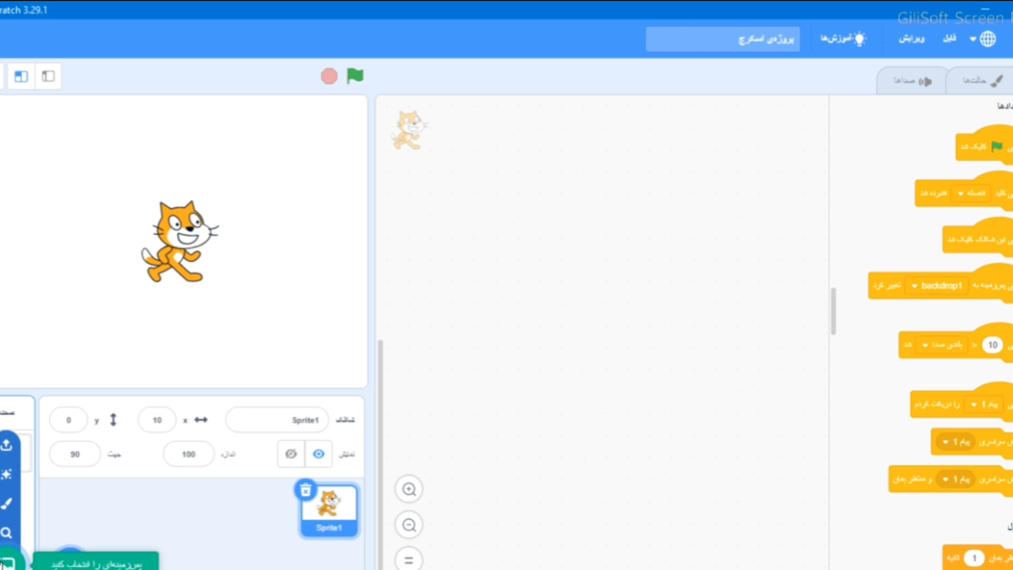Click the y position field showing 0
The height and width of the screenshot is (570, 1013).
[69, 420]
